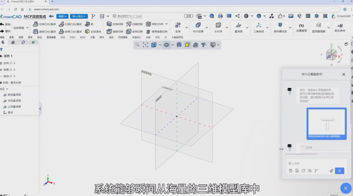Image resolution: width=353 pixels, height=196 pixels.
Task: Click the printer icon in top toolbar
Action: tap(220, 16)
